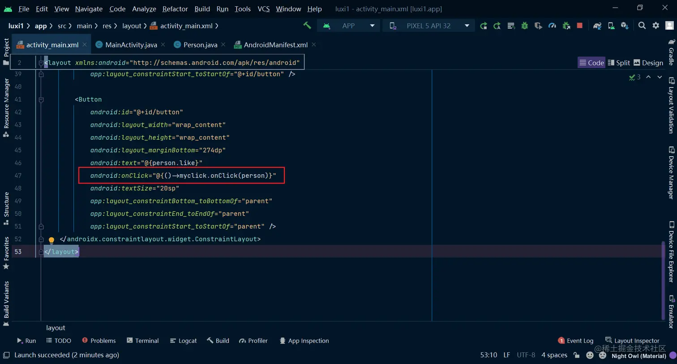Image resolution: width=677 pixels, height=364 pixels.
Task: Open the Refactor menu
Action: [175, 9]
